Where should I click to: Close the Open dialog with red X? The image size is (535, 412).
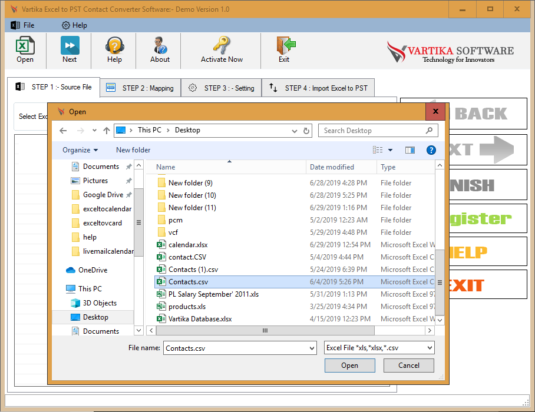(x=435, y=111)
